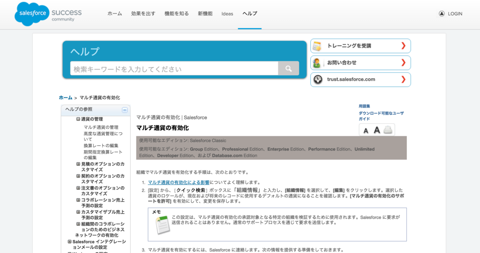Click the ホーム breadcrumb link
480x253 pixels.
coord(66,97)
